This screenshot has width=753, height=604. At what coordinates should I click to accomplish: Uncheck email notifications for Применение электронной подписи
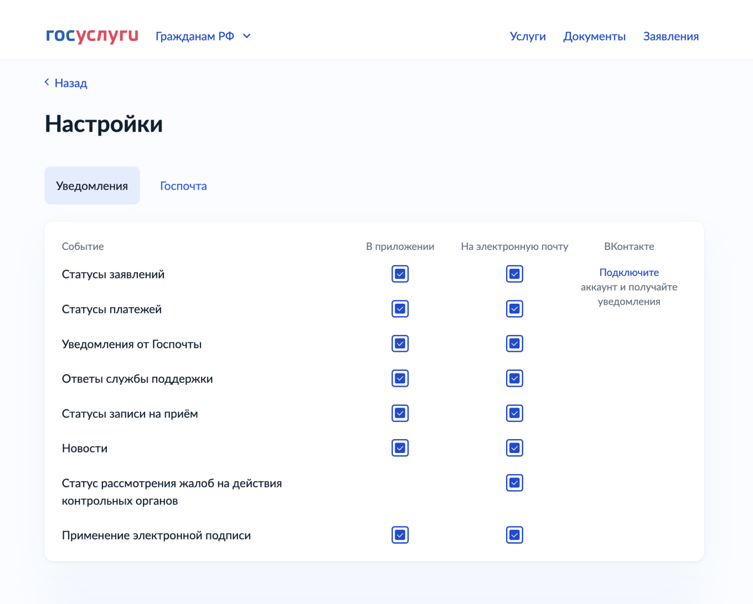(514, 535)
